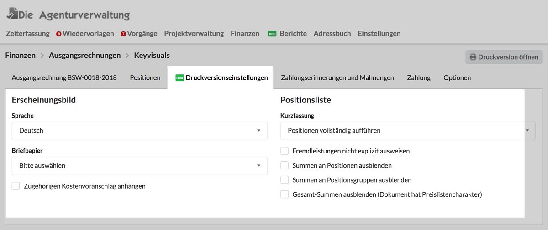
Task: Check Fremdleistungen nicht explizit ausweisen
Action: click(x=285, y=151)
